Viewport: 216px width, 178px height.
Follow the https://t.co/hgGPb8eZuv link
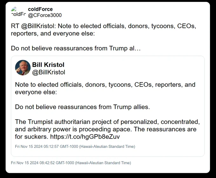click(x=85, y=137)
